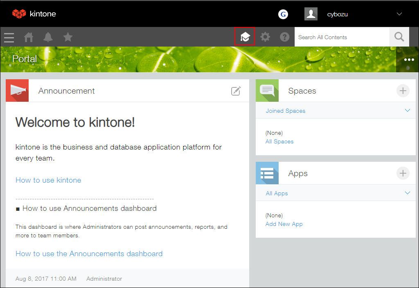The width and height of the screenshot is (419, 288).
Task: Open the settings gear icon
Action: (265, 37)
